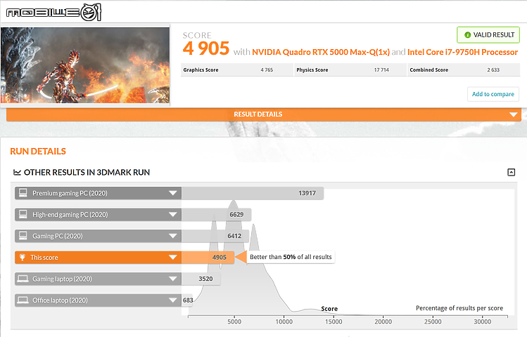This screenshot has width=527, height=337.
Task: Click the 6412 score bar value
Action: [x=234, y=236]
